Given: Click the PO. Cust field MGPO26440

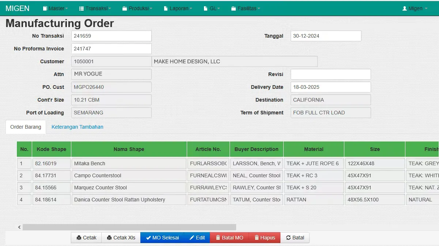Looking at the screenshot, I should coord(111,87).
